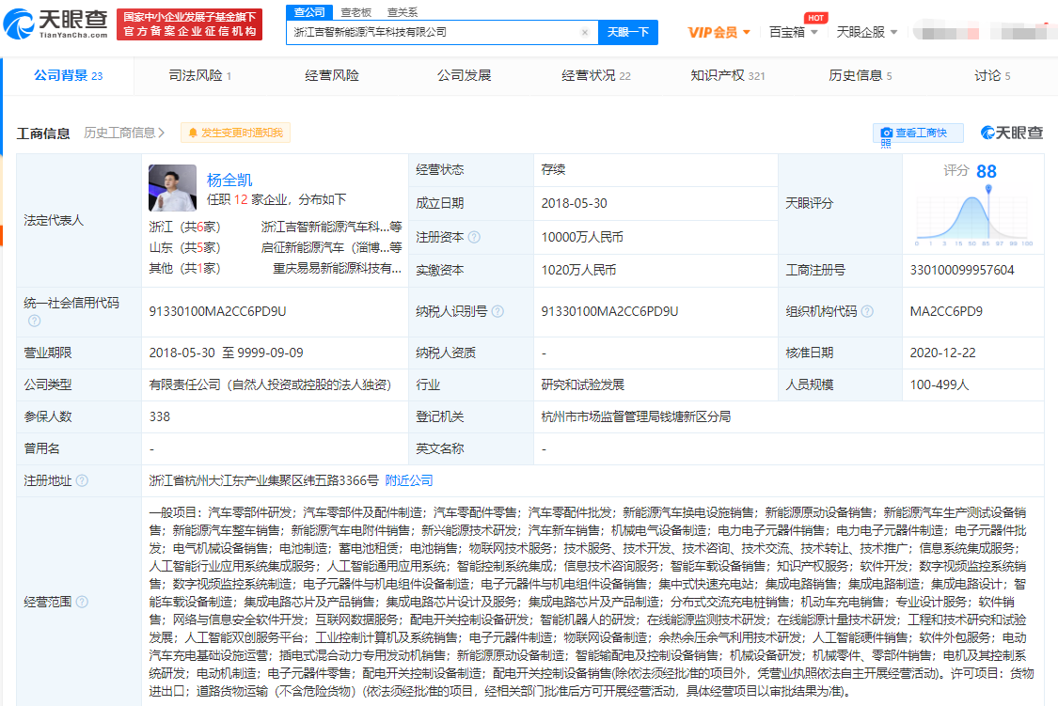Open the 知识产权 tab
Image resolution: width=1058 pixels, height=706 pixels.
(x=728, y=75)
